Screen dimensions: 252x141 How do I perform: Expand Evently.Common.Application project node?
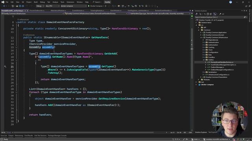201,33
